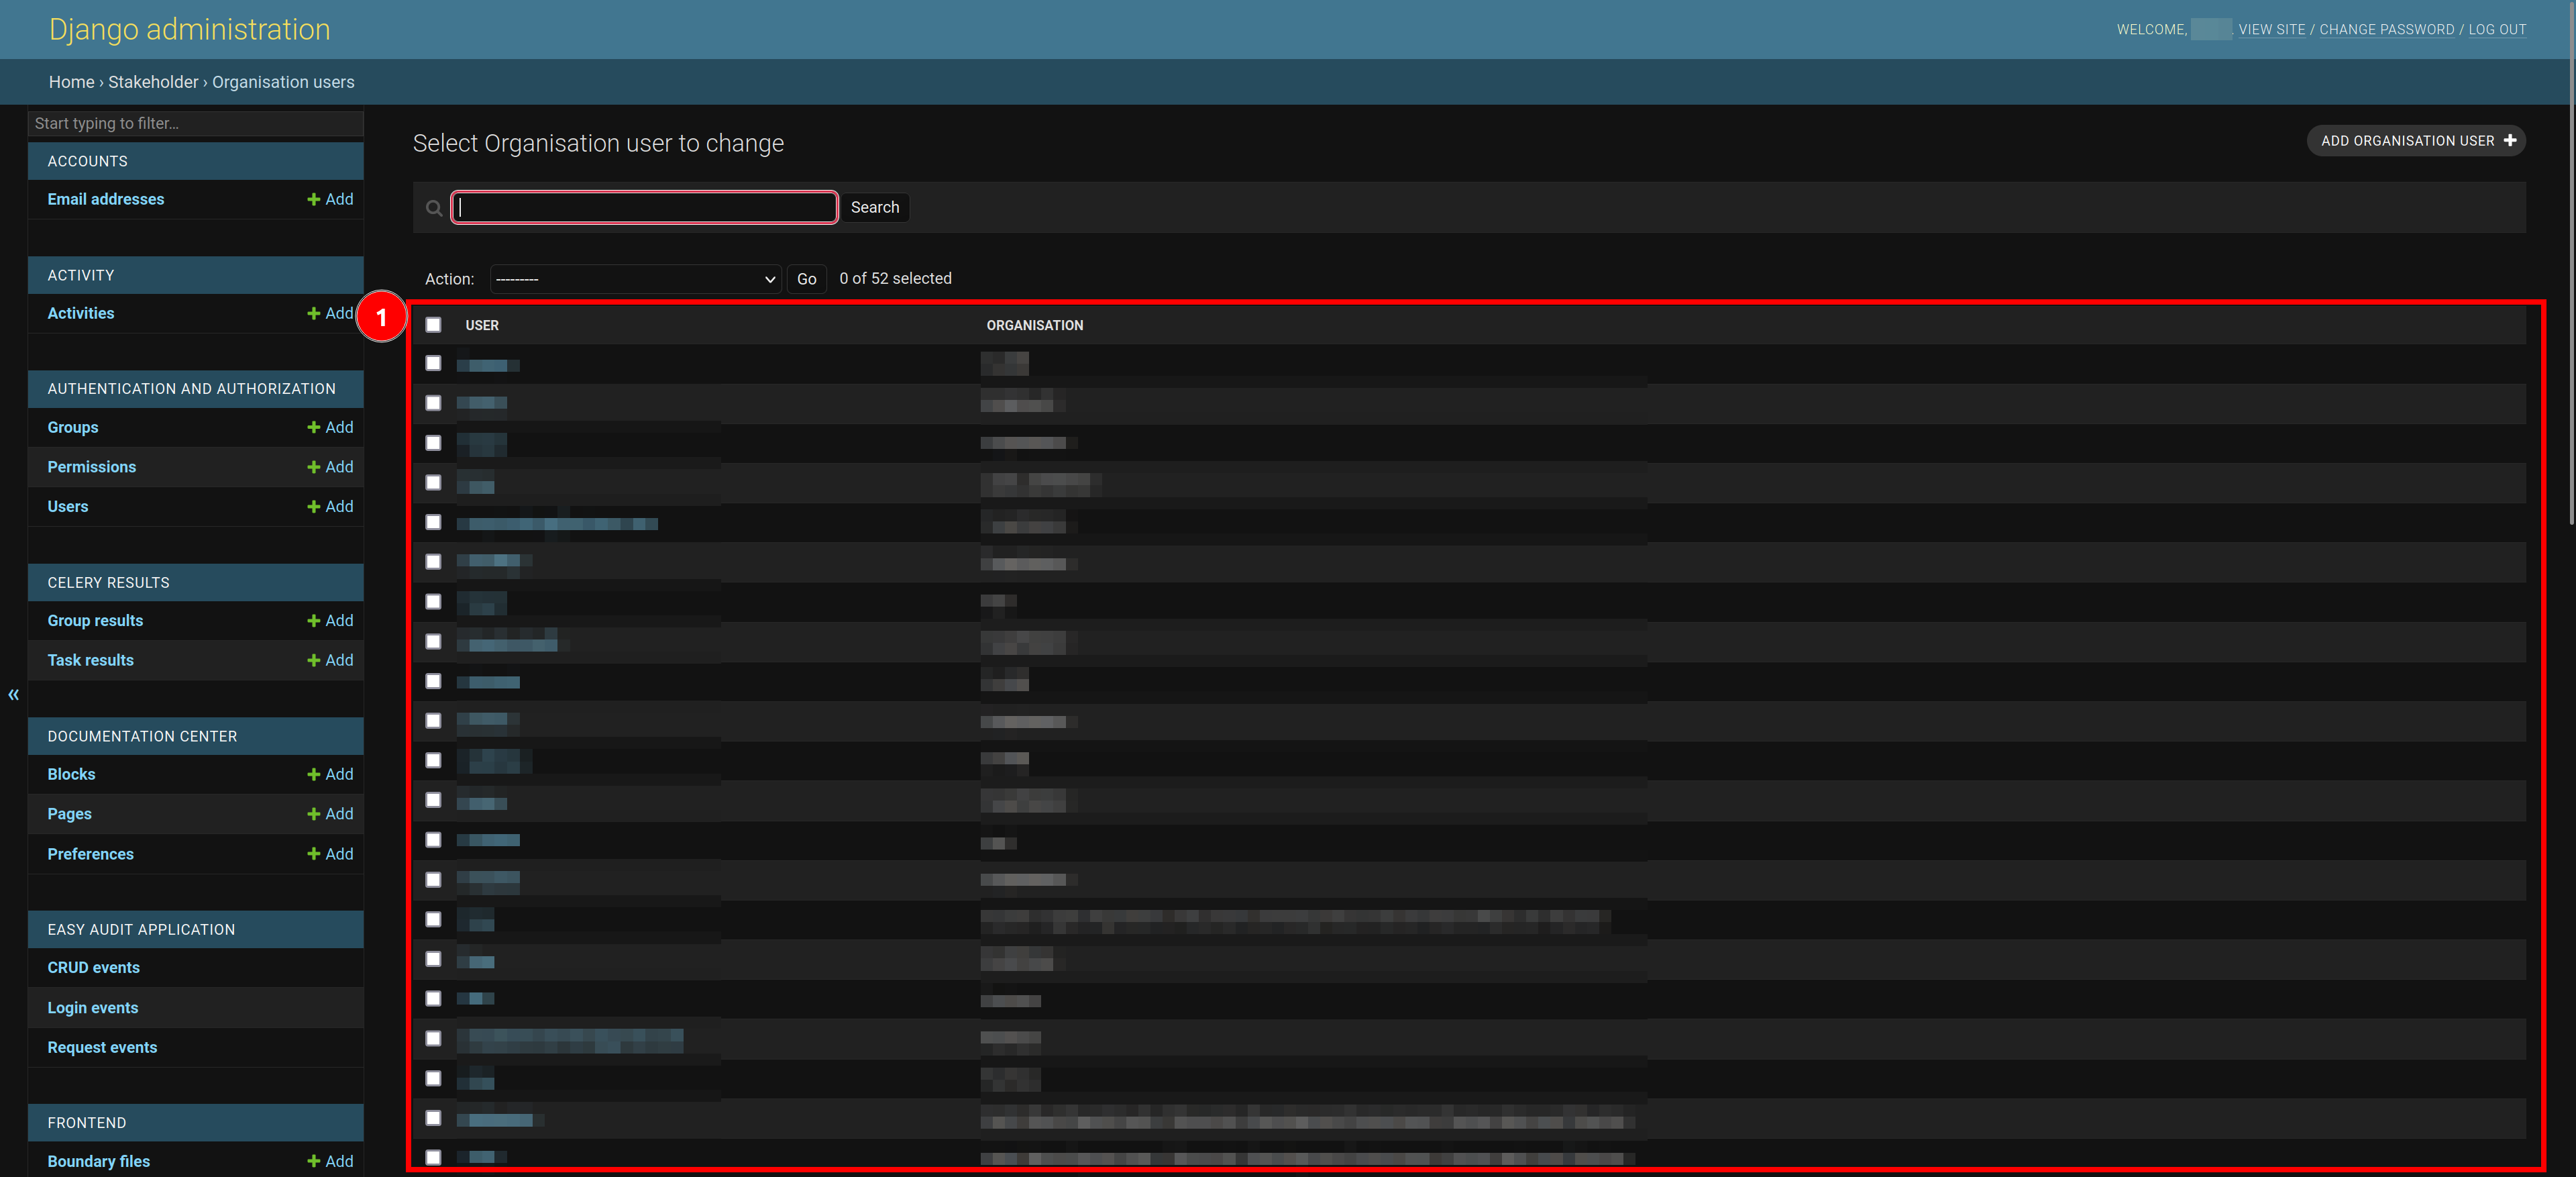Add a new Users entry
Image resolution: width=2576 pixels, height=1177 pixels.
tap(330, 507)
